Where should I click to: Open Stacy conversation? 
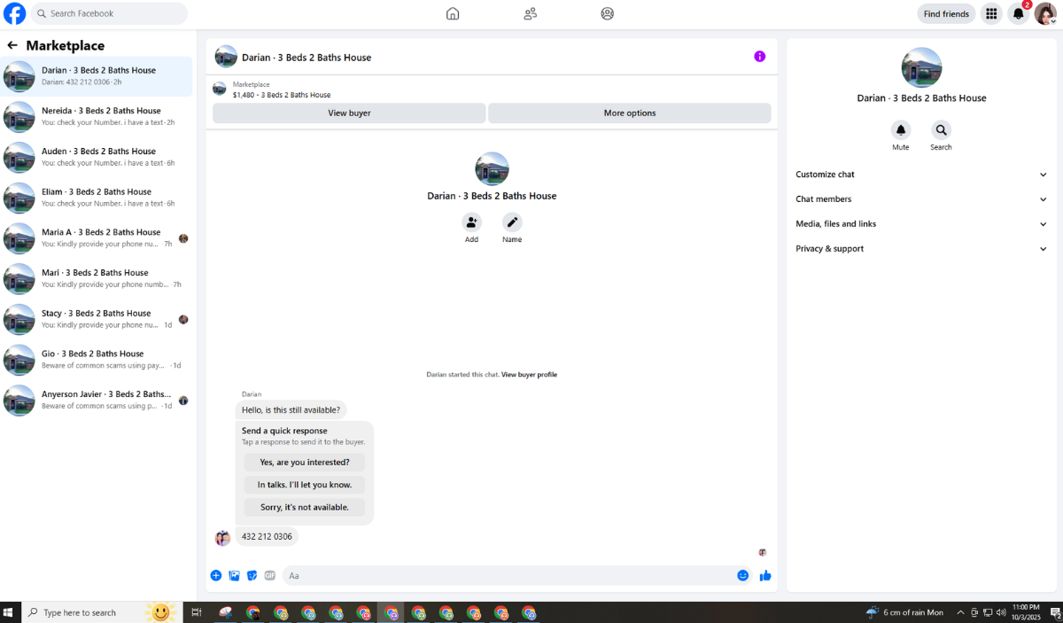(97, 319)
